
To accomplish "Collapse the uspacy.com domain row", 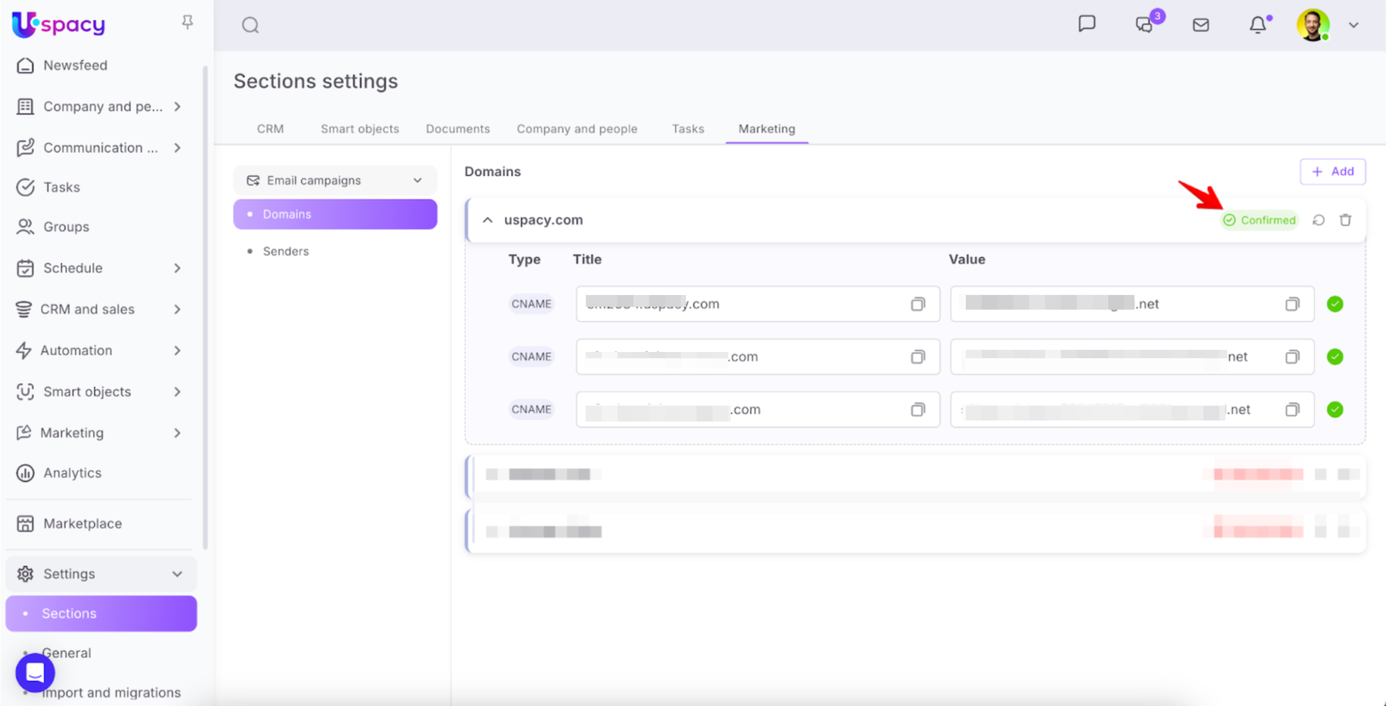I will coord(487,220).
